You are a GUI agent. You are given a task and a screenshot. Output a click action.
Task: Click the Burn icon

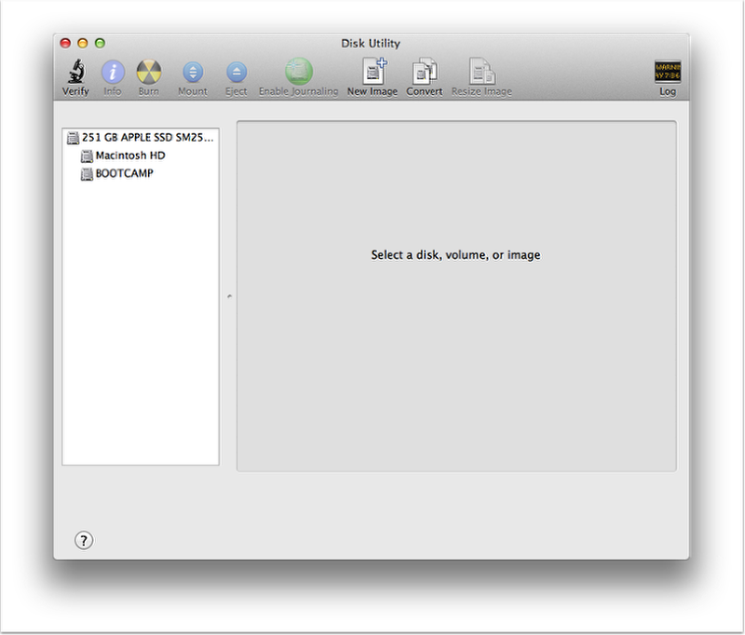coord(149,73)
